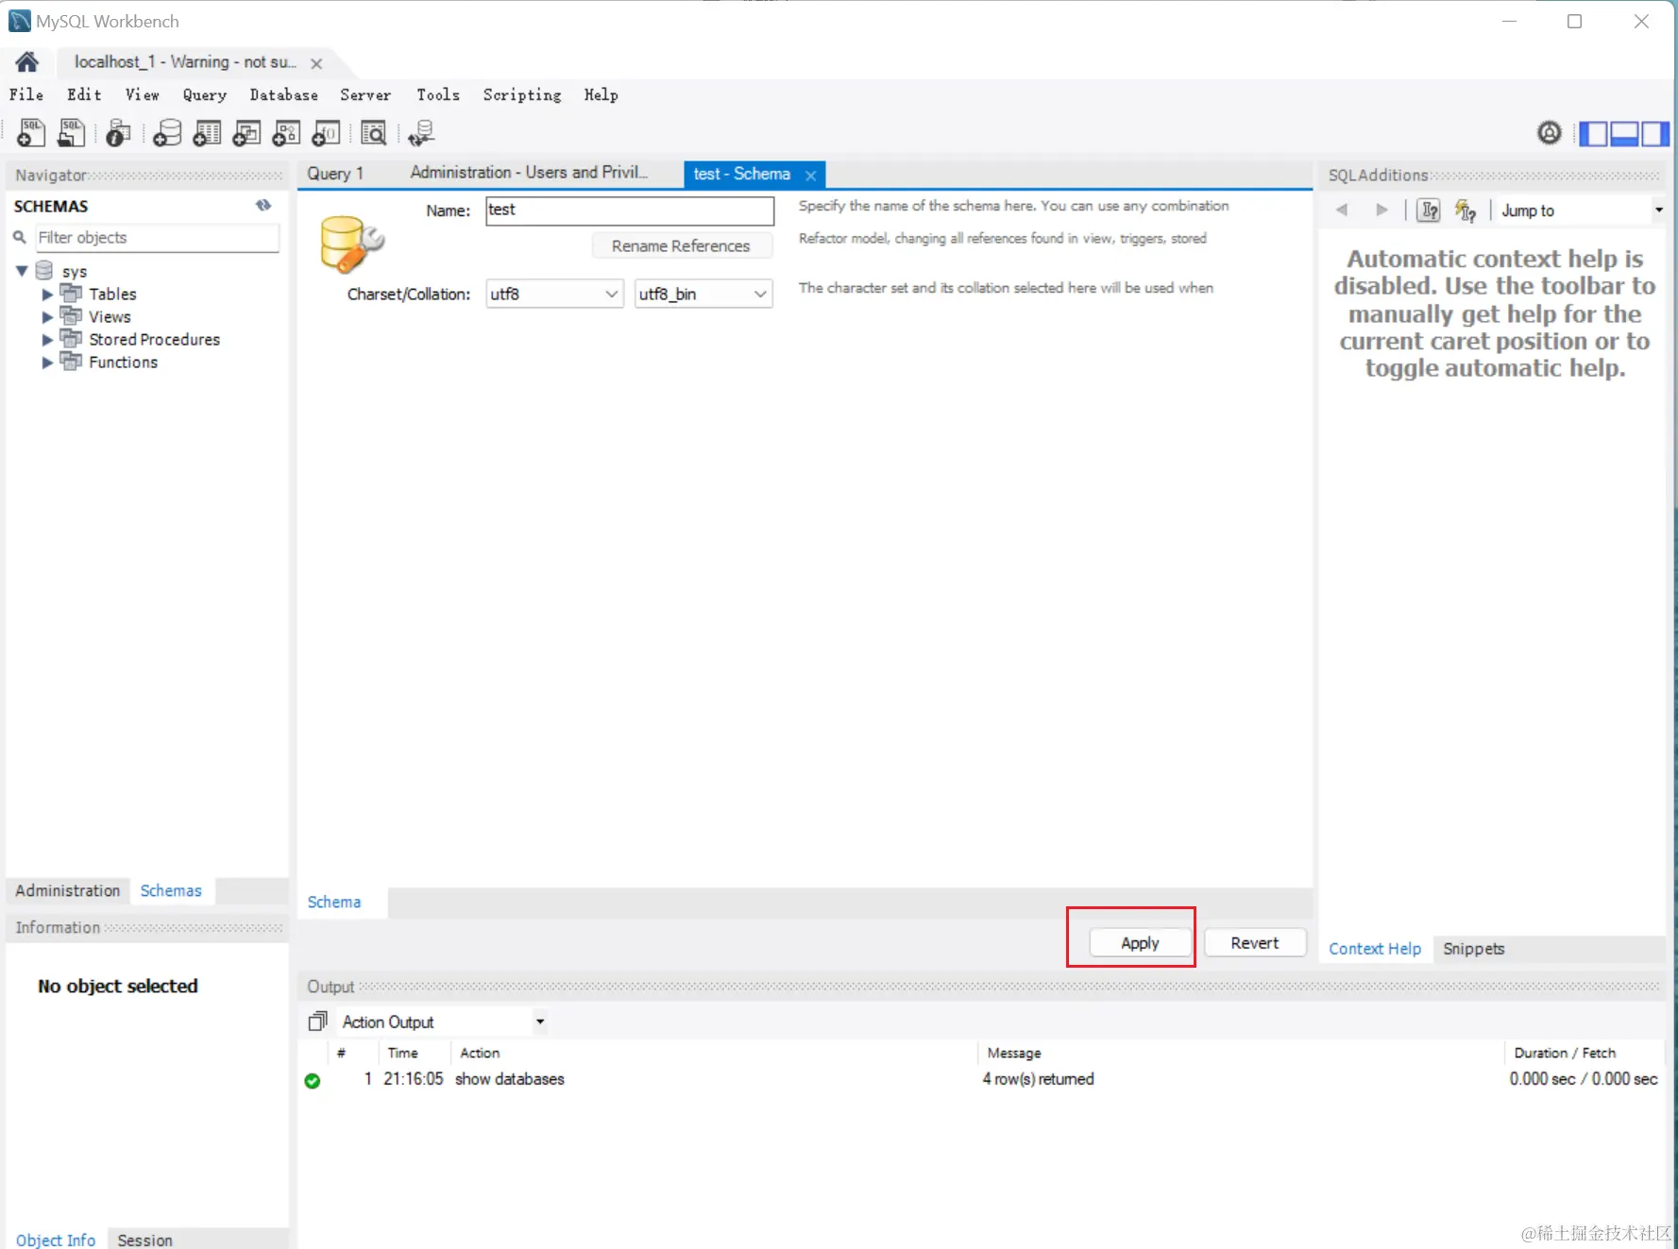Open the Server menu
Viewport: 1678px width, 1249px height.
tap(365, 94)
